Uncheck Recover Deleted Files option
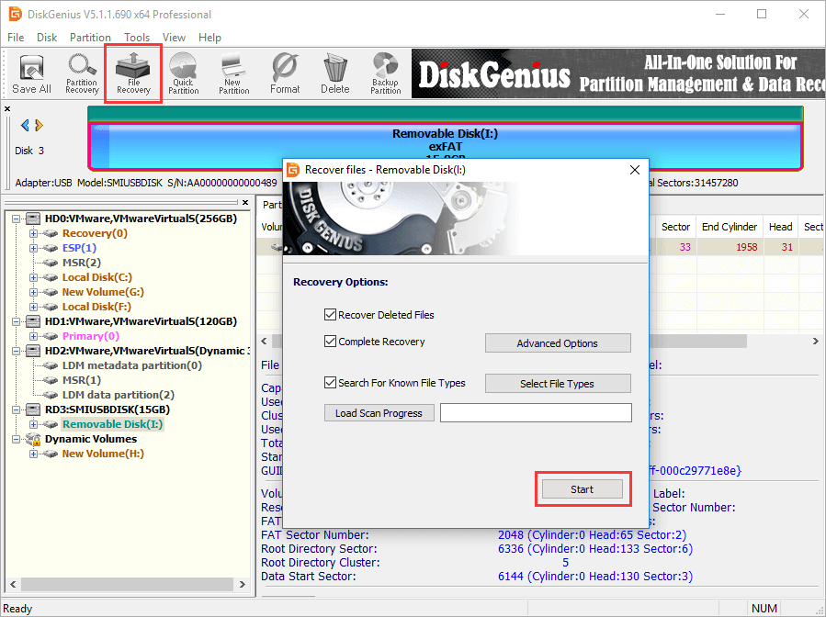 point(331,315)
